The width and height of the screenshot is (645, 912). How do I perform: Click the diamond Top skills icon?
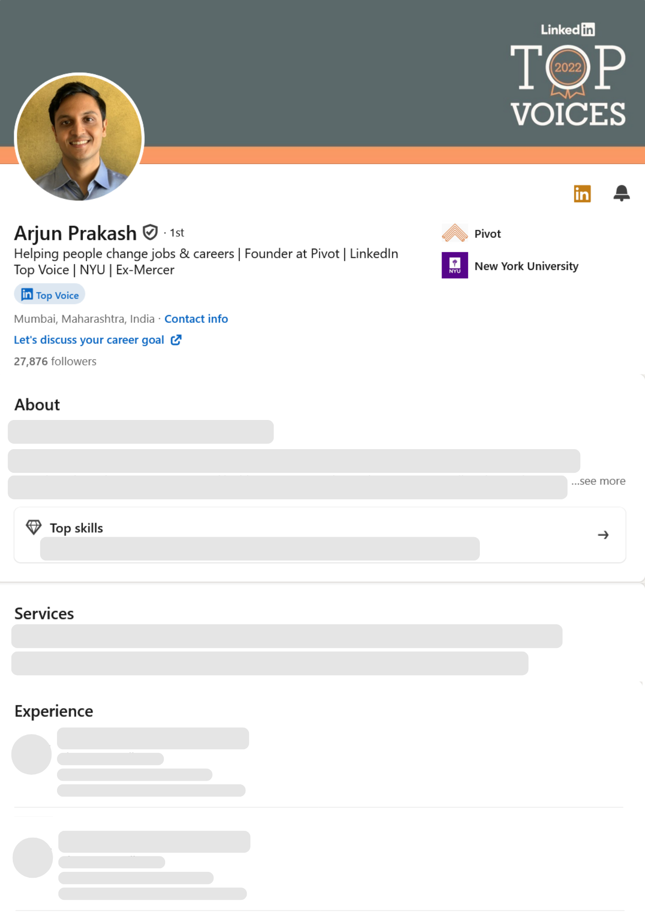tap(34, 528)
